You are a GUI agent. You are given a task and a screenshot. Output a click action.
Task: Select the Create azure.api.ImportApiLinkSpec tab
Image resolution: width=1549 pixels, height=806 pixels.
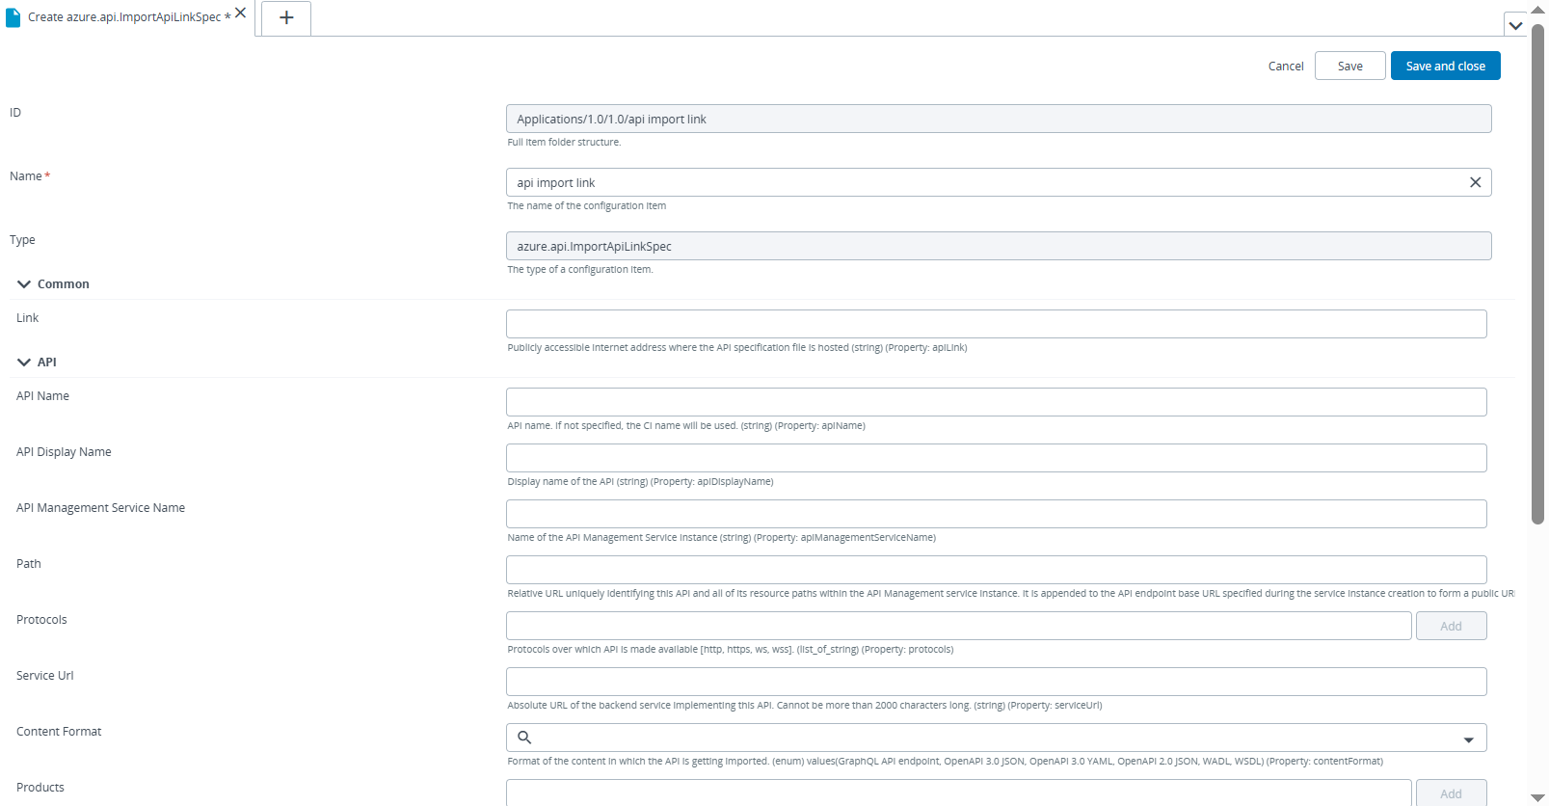[128, 17]
